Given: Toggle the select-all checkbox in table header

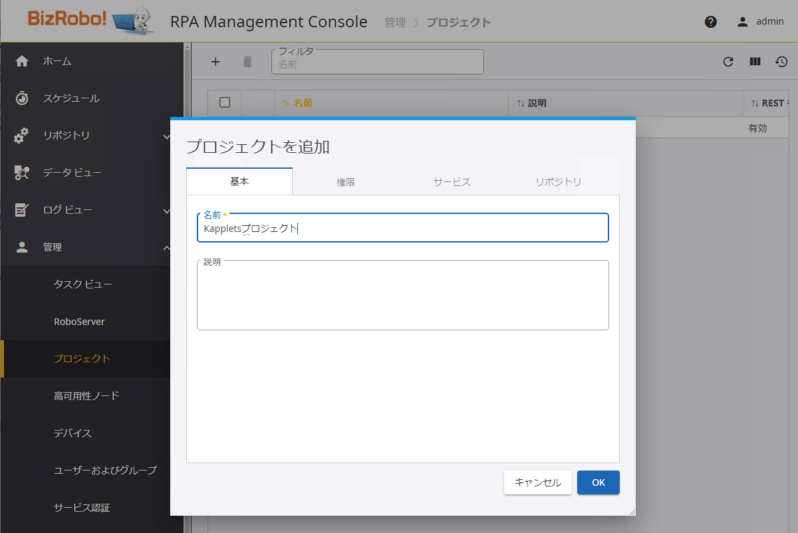Looking at the screenshot, I should tap(225, 102).
